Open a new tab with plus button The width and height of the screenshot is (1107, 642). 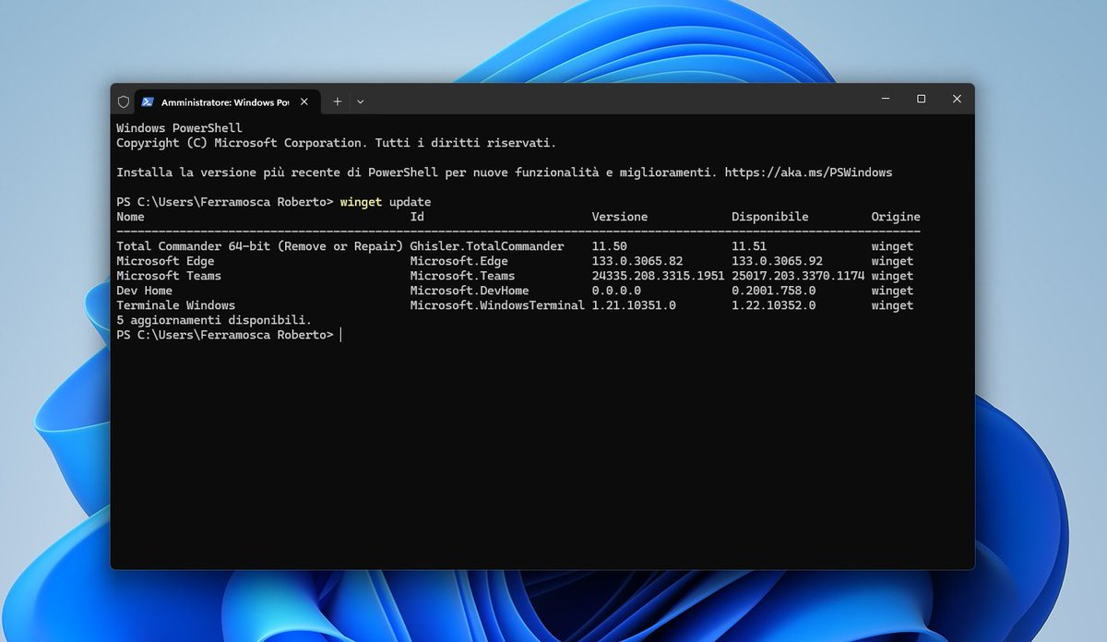338,101
